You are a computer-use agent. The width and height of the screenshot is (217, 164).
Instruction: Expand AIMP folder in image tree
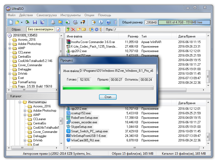10,48
